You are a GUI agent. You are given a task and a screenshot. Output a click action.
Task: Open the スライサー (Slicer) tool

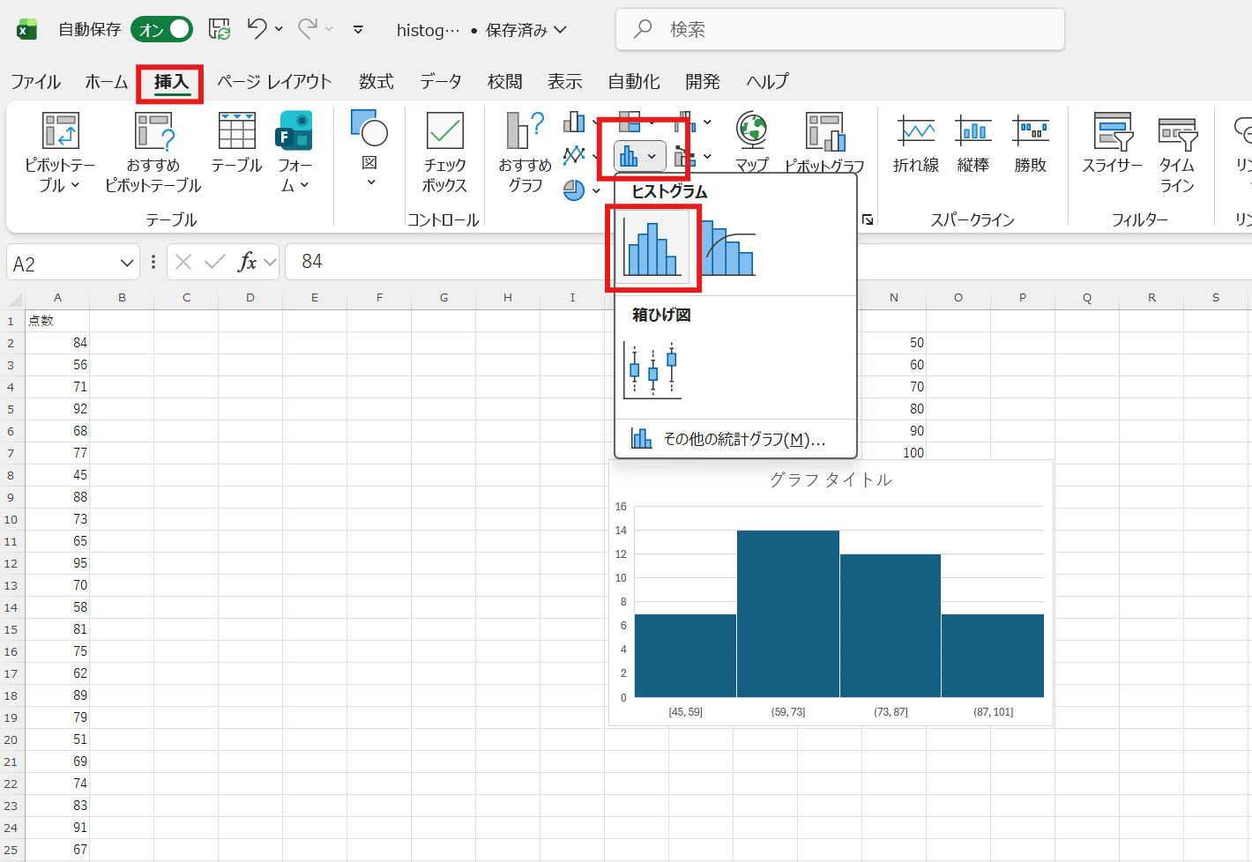pos(1112,142)
